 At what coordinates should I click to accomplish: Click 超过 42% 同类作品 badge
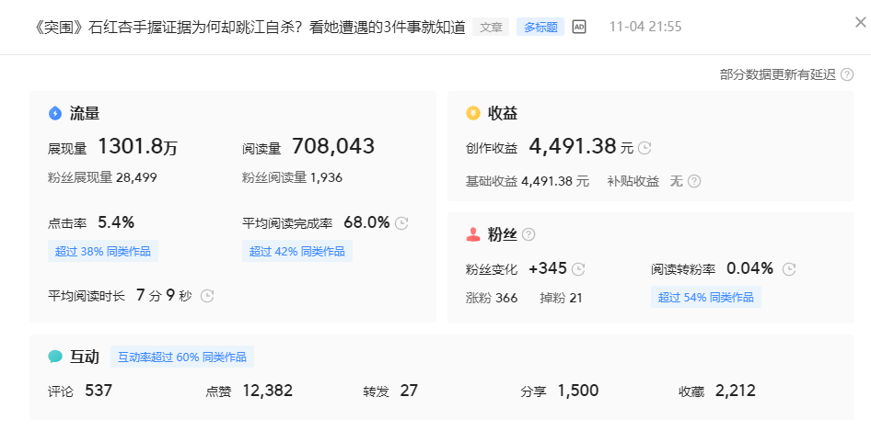click(x=297, y=251)
